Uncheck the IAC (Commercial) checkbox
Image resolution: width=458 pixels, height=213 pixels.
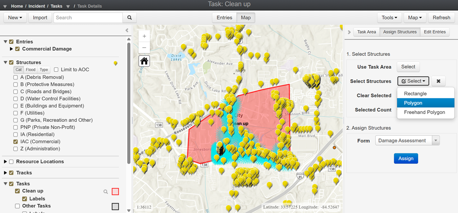coord(16,142)
